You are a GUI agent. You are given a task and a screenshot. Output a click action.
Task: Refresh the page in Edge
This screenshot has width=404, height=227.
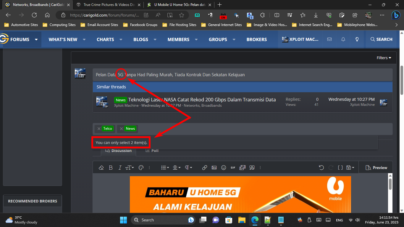[34, 15]
